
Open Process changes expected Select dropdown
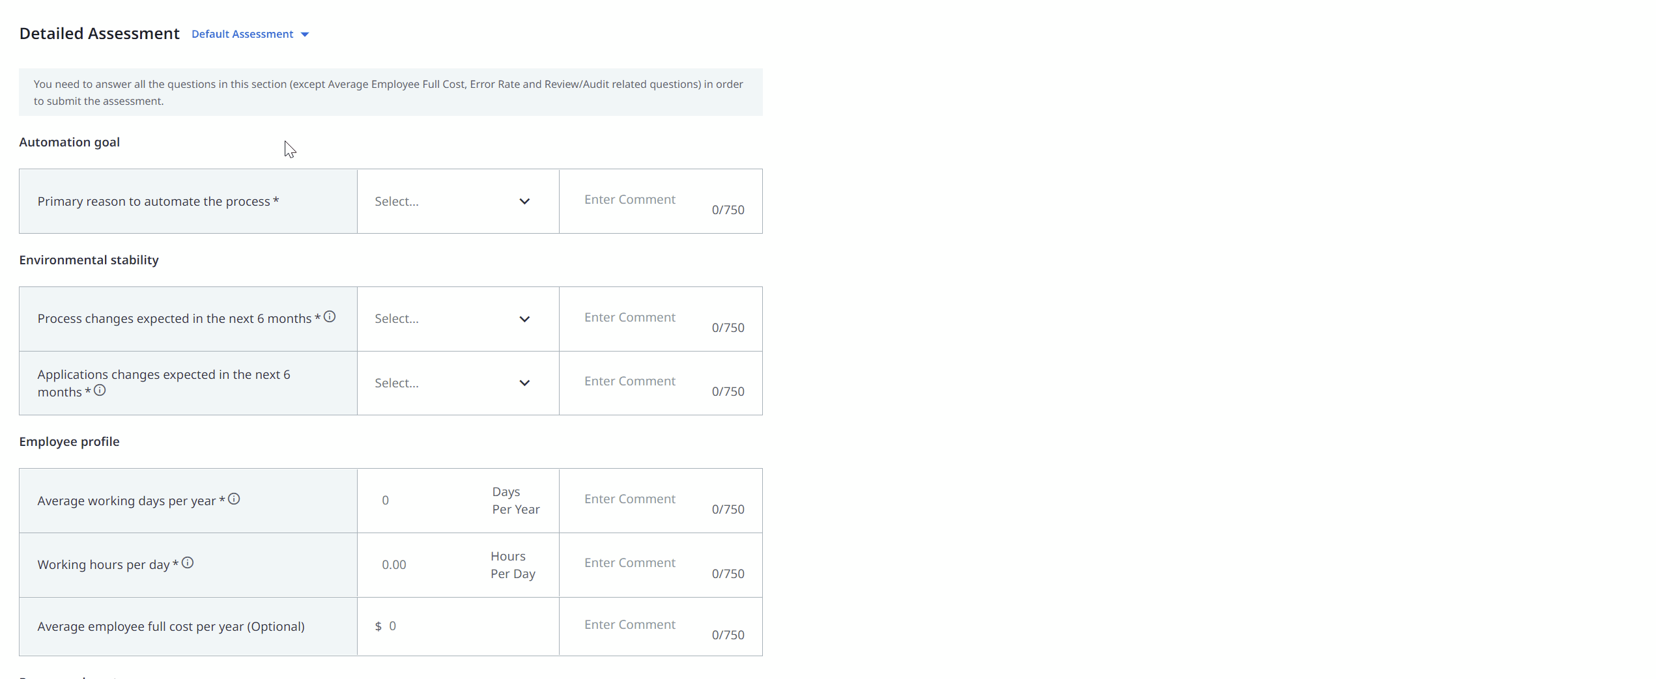pos(457,319)
